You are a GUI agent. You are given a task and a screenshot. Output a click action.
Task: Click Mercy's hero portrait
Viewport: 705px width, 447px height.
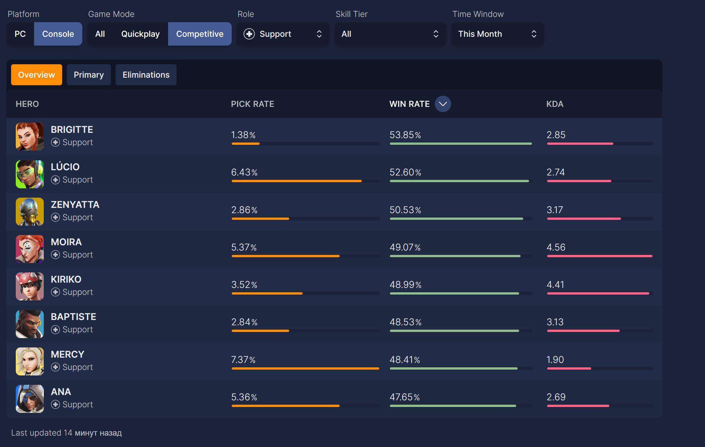[29, 361]
